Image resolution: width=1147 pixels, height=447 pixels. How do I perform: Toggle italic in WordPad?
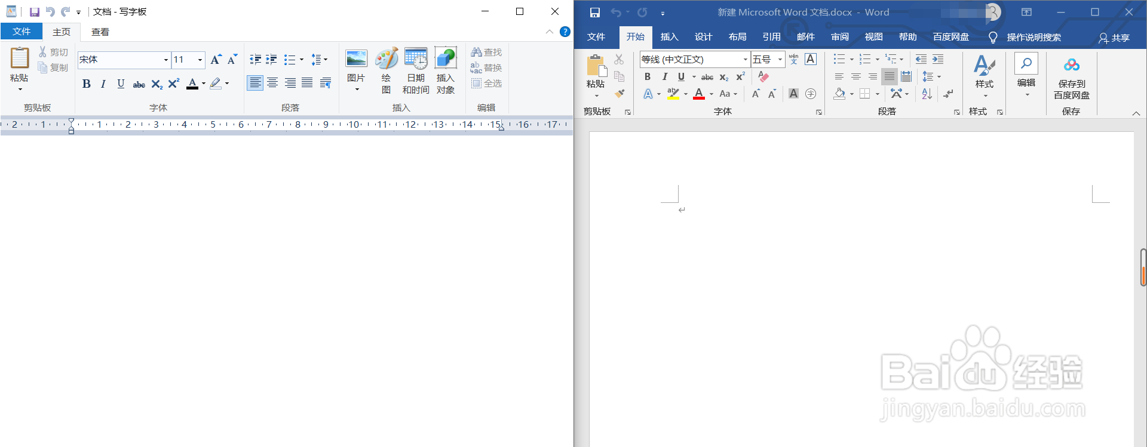(103, 84)
